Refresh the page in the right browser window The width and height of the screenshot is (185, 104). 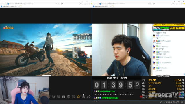point(150,4)
